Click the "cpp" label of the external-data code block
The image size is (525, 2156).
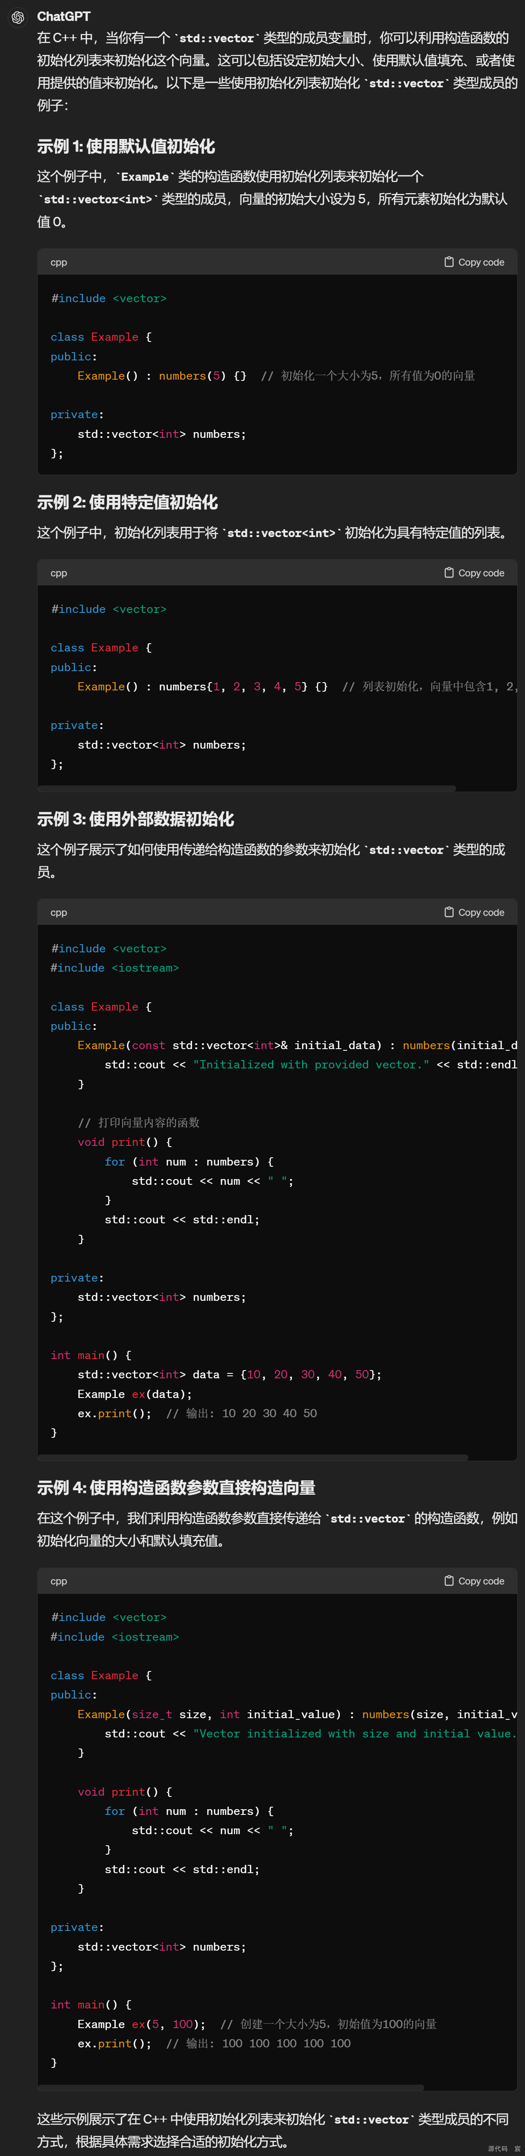point(59,912)
